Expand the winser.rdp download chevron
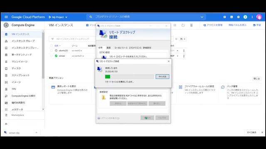This screenshot has height=149, width=266. click(36, 132)
